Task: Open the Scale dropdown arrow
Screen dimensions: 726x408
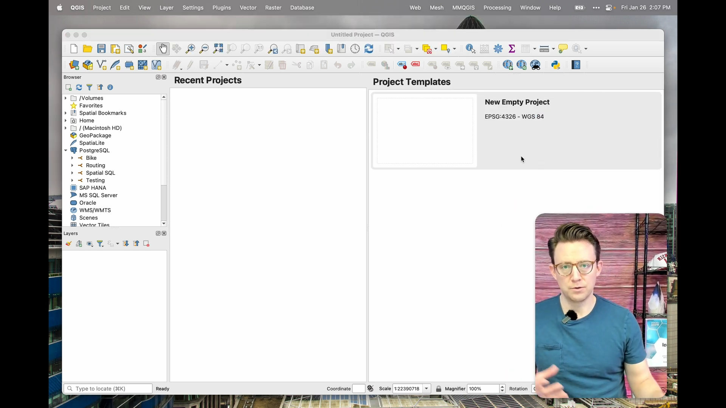Action: (x=427, y=389)
